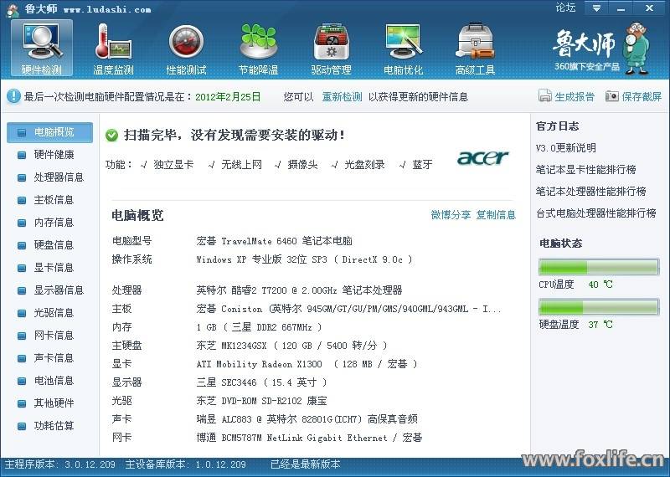Open 显卡信息 in the left menu

(x=54, y=268)
